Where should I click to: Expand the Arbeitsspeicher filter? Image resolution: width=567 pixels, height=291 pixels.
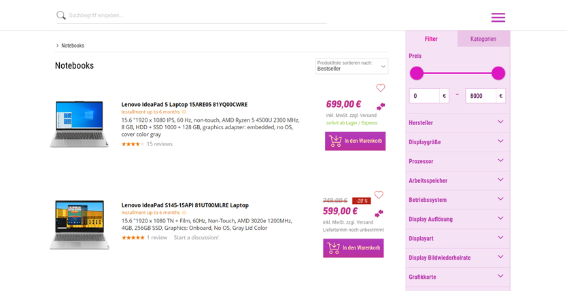[x=458, y=181]
